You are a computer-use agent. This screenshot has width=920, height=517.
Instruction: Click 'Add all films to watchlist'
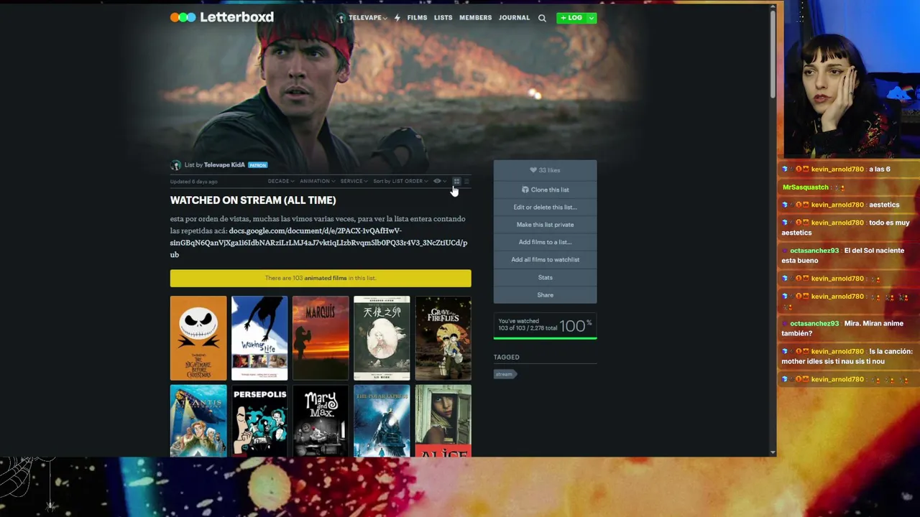(x=545, y=259)
